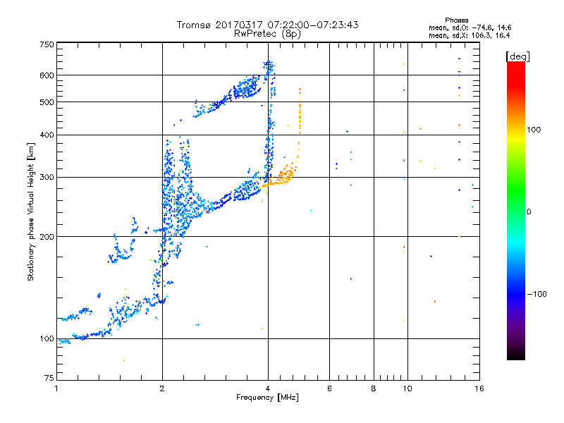Click the y-axis tick label '100'
Image resolution: width=564 pixels, height=423 pixels.
click(x=47, y=338)
